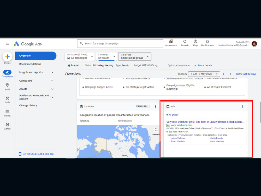The image size is (261, 196).
Task: Click the account profile avatar
Action: [254, 44]
